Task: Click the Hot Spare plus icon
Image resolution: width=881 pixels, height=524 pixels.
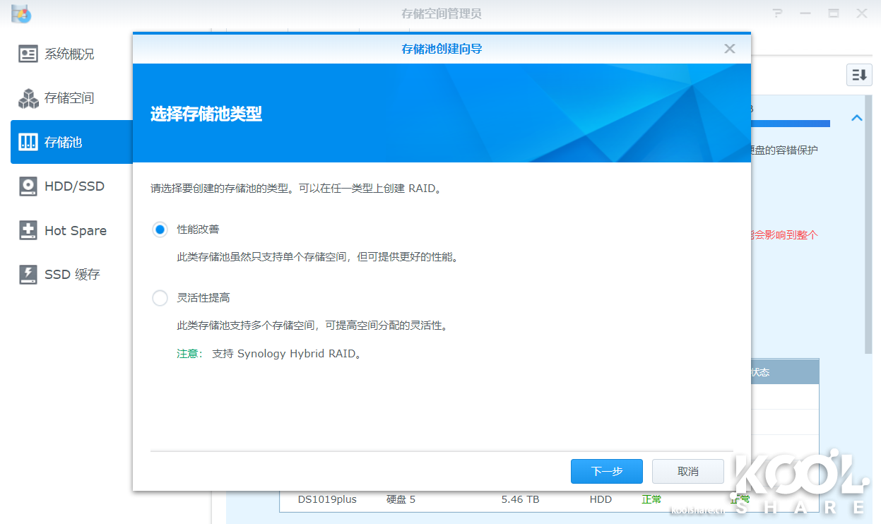Action: point(28,230)
